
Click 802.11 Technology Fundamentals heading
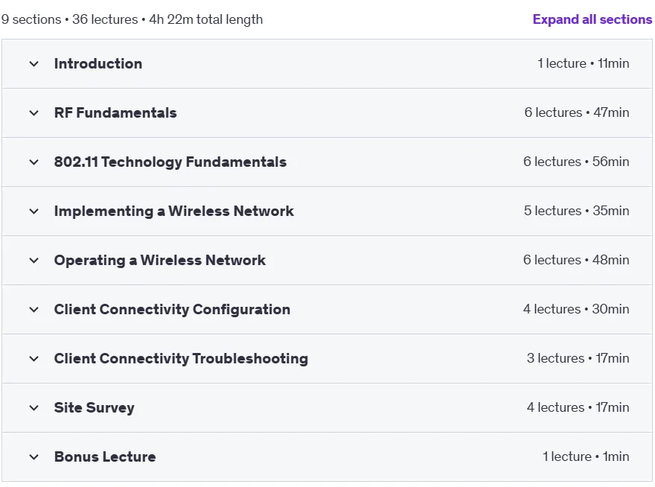pos(170,162)
